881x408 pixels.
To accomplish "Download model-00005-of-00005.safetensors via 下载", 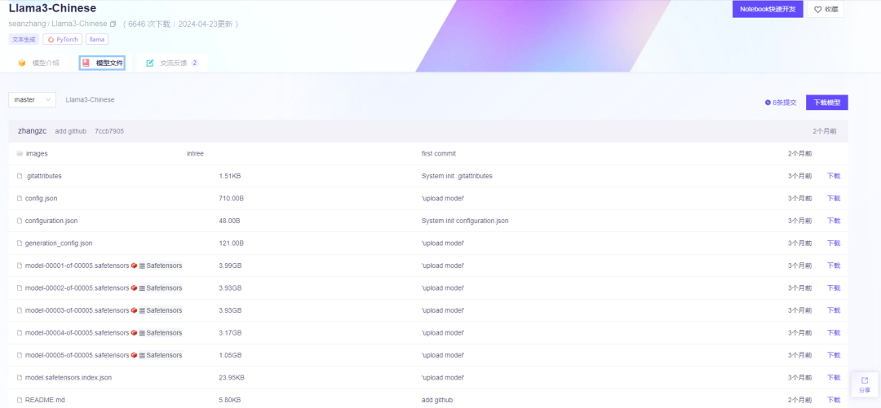I will point(833,355).
